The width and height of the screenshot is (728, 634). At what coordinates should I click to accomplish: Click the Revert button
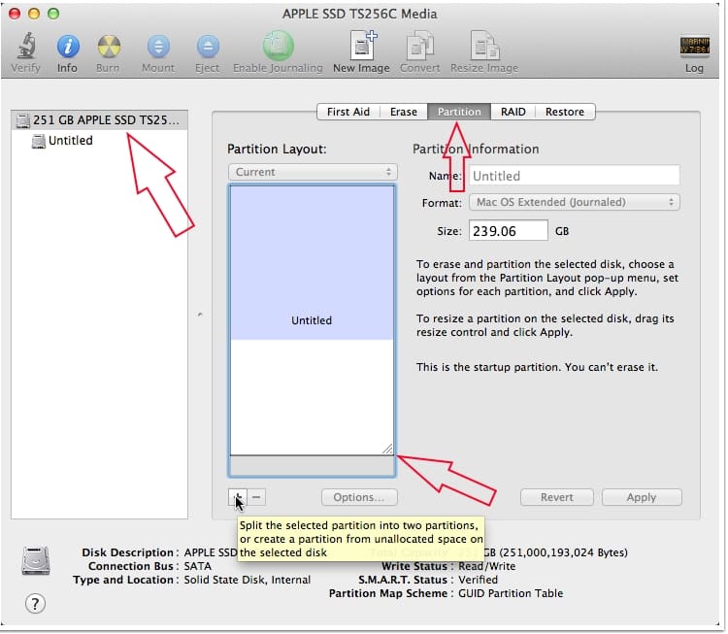click(x=557, y=497)
